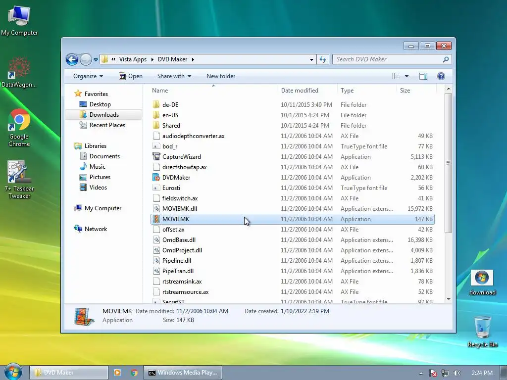The width and height of the screenshot is (507, 380).
Task: Click the file list vertical scrollbar thumb
Action: pyautogui.click(x=448, y=163)
